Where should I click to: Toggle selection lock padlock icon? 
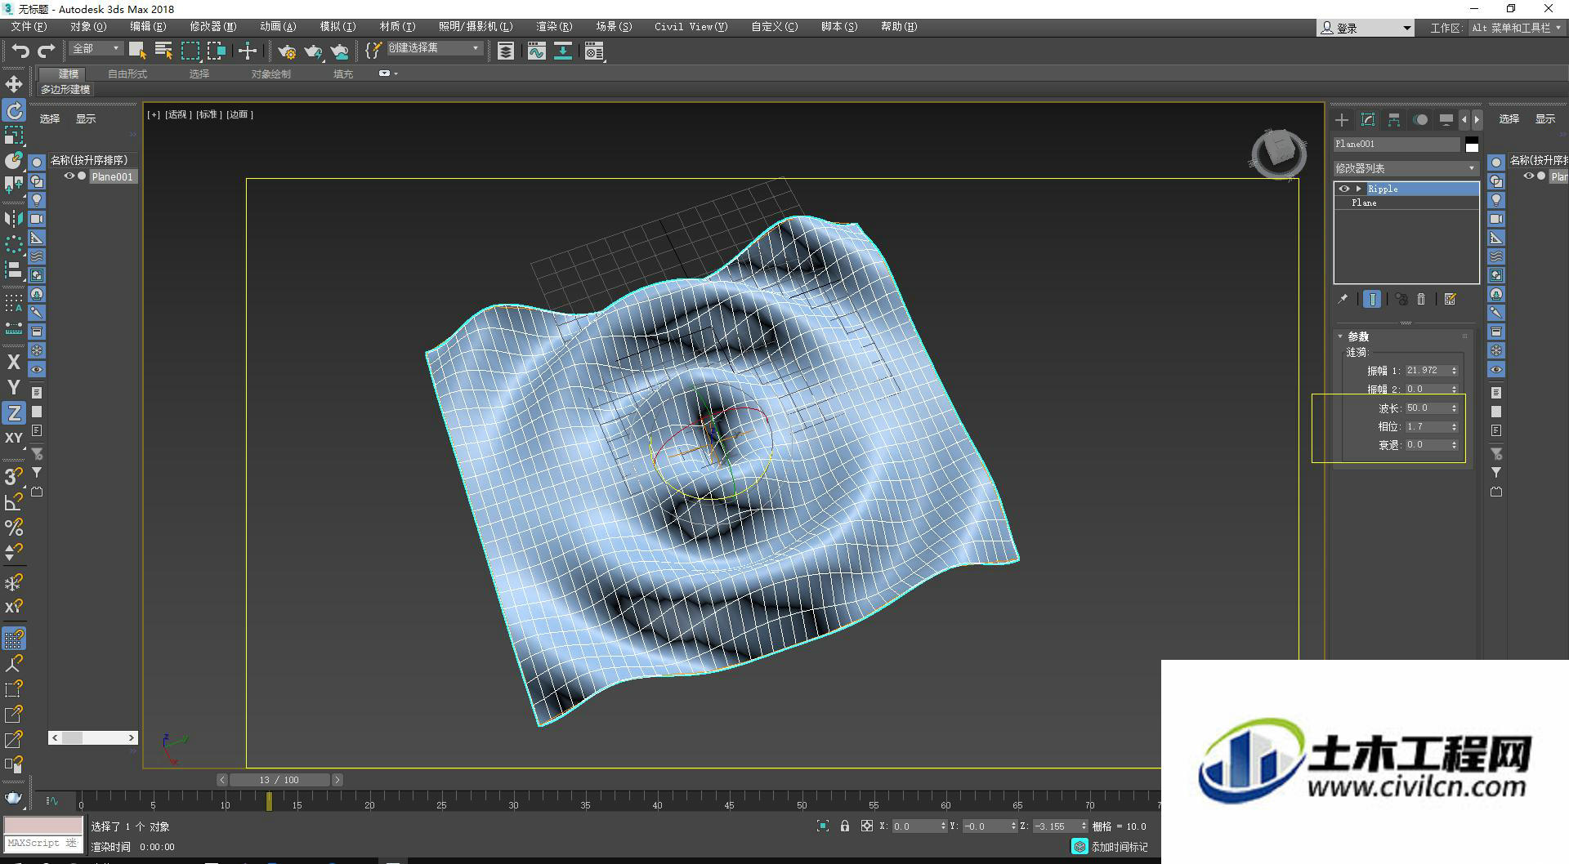pyautogui.click(x=845, y=826)
